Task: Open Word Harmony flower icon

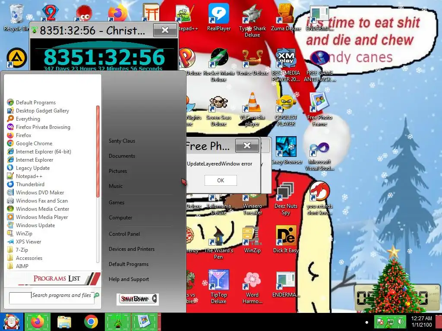Action: (252, 287)
